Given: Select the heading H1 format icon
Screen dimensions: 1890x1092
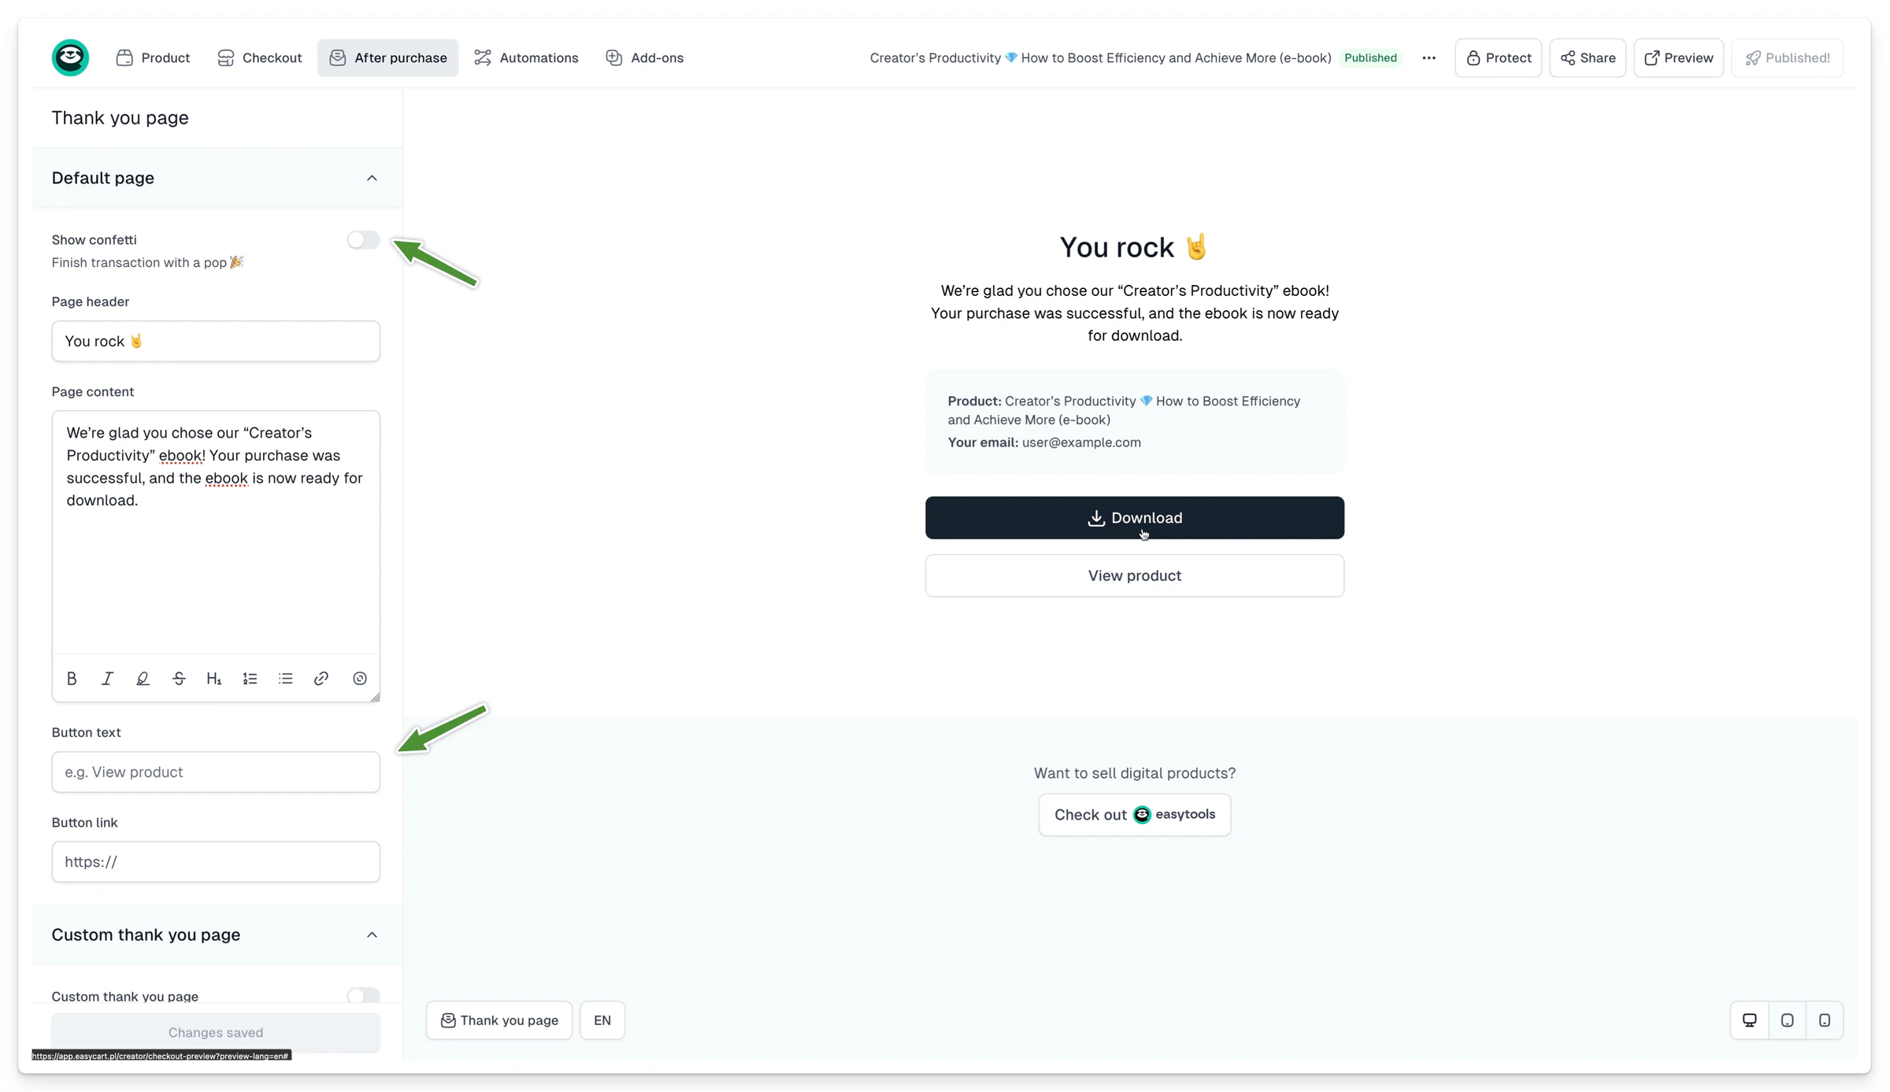Looking at the screenshot, I should pos(214,679).
